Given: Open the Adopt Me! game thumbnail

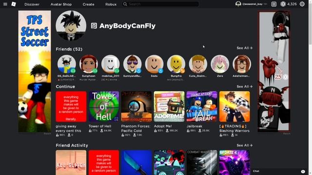Looking at the screenshot, I should pos(169,106).
